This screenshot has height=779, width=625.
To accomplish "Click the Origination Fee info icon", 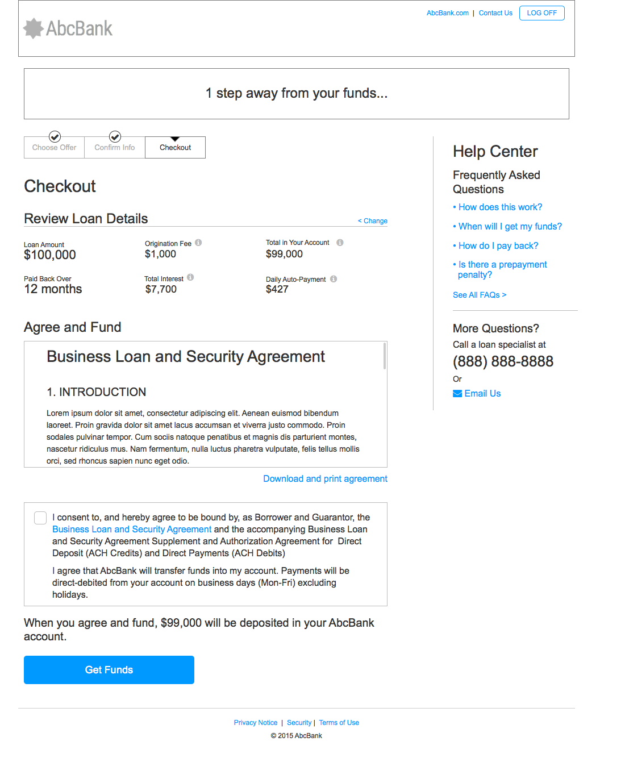I will 198,243.
